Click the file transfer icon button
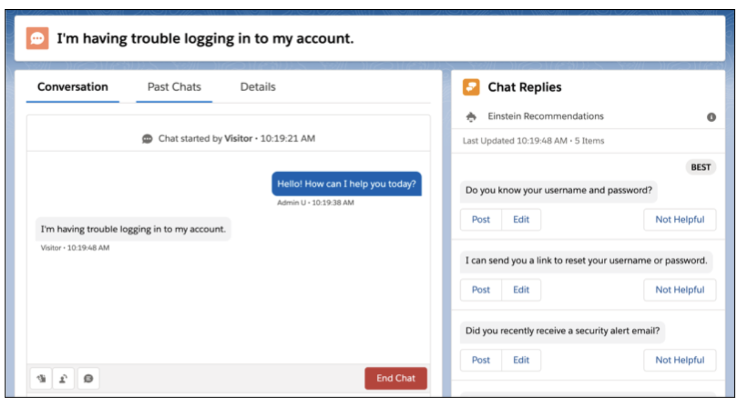 click(41, 379)
